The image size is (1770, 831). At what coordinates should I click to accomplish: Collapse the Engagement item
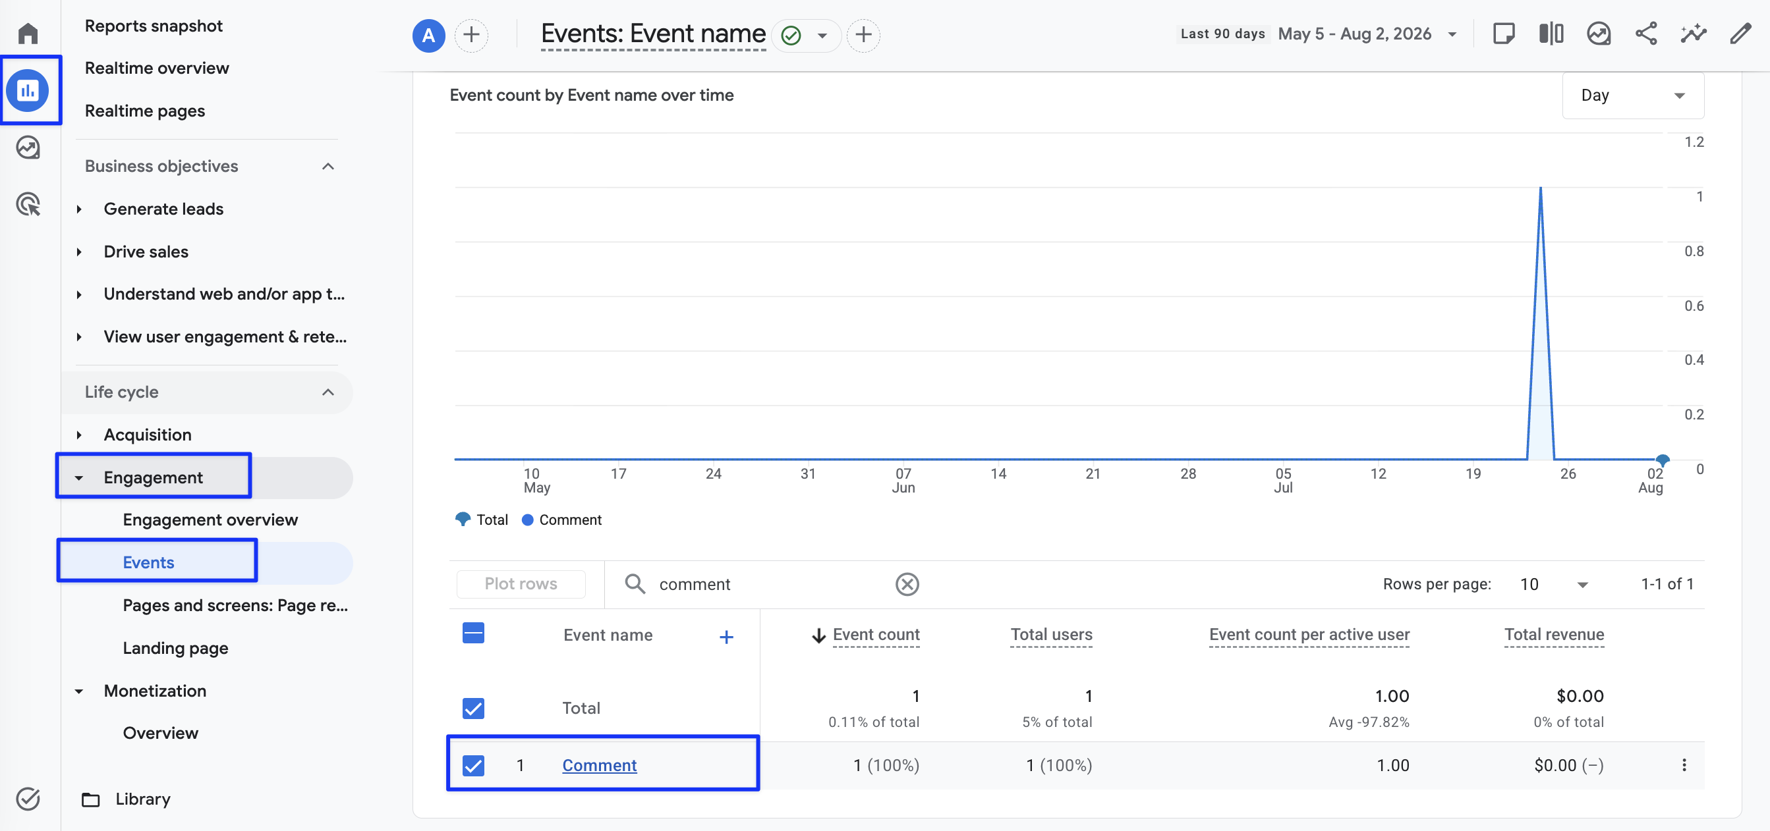(x=79, y=478)
